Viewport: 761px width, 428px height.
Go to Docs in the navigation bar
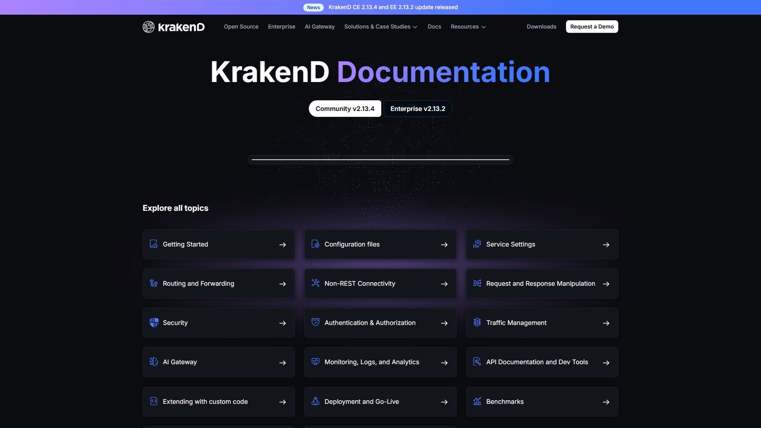434,27
